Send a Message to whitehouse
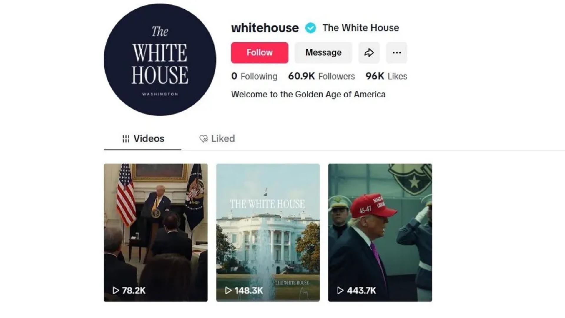Image resolution: width=565 pixels, height=318 pixels. click(323, 53)
